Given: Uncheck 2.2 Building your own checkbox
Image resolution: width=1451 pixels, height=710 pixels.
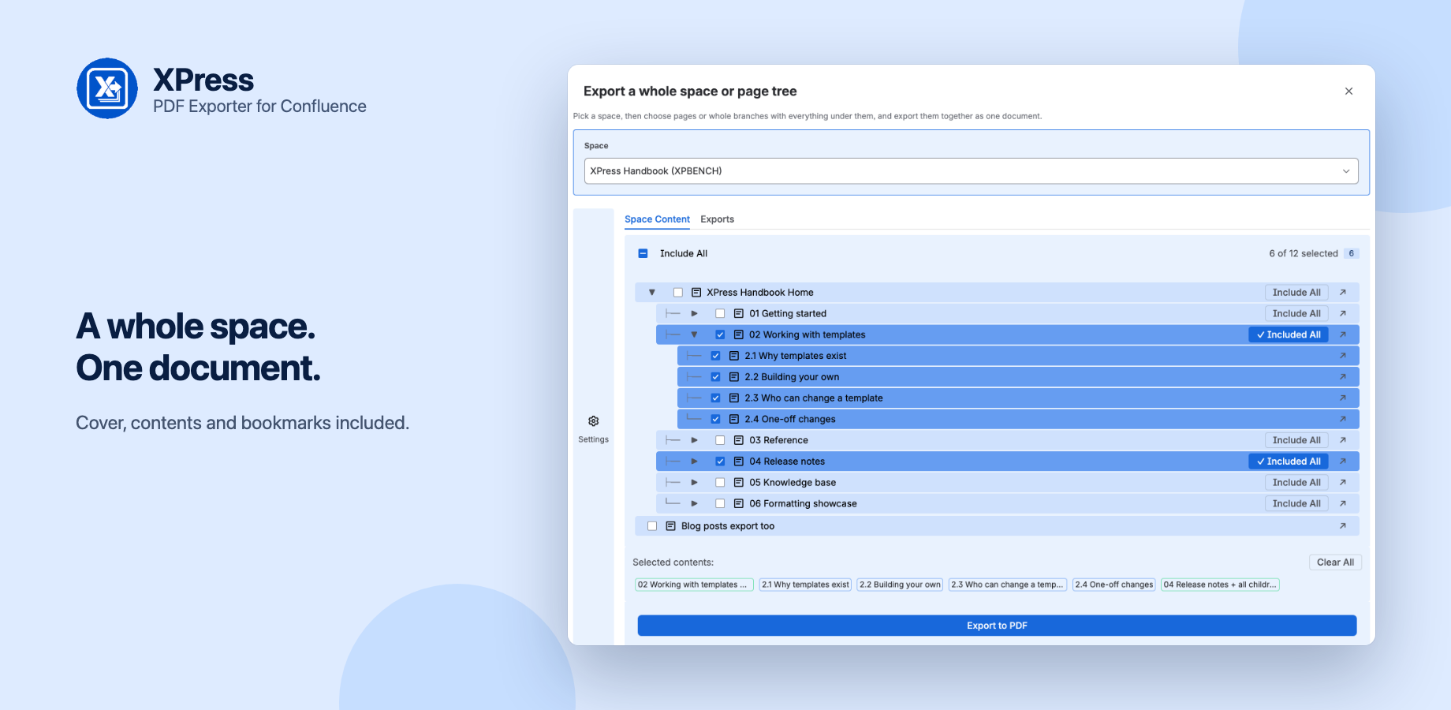Looking at the screenshot, I should [x=716, y=377].
